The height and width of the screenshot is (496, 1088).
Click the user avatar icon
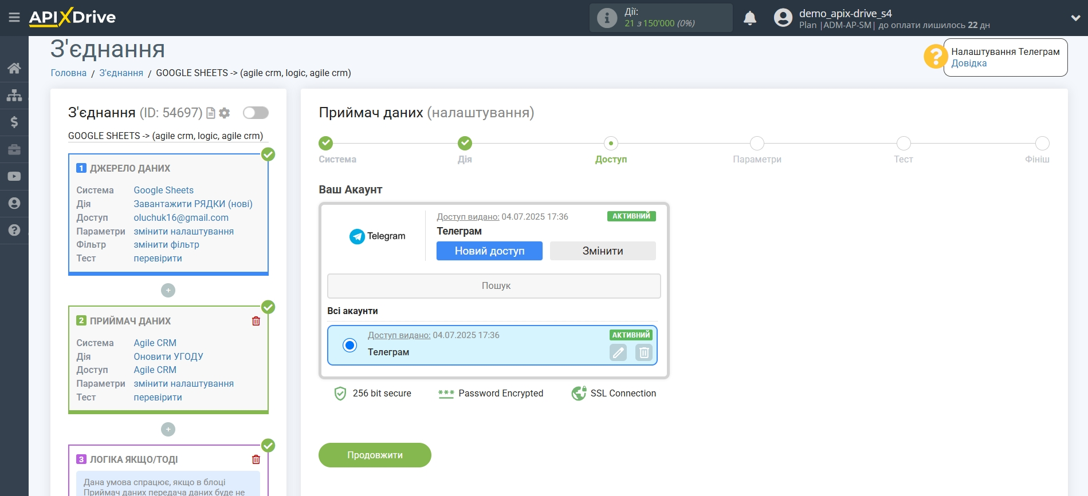click(x=783, y=18)
